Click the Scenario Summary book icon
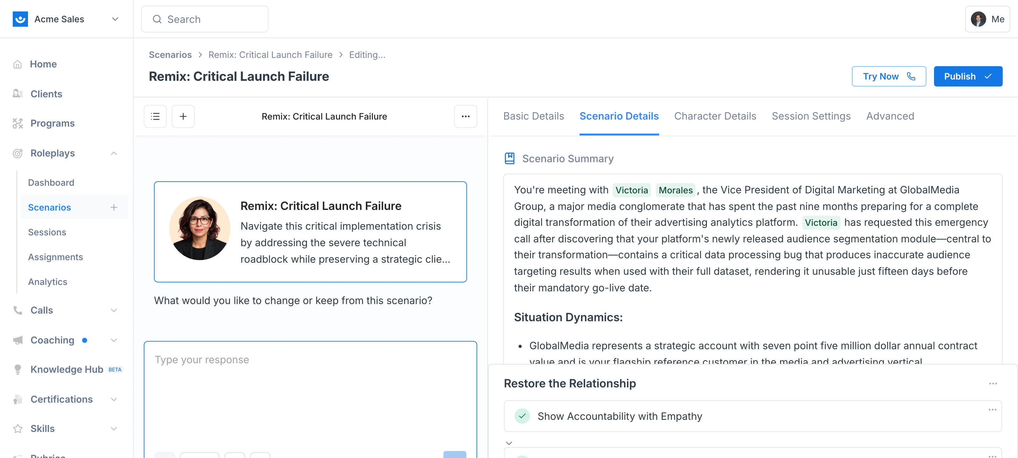The width and height of the screenshot is (1018, 458). [x=509, y=158]
